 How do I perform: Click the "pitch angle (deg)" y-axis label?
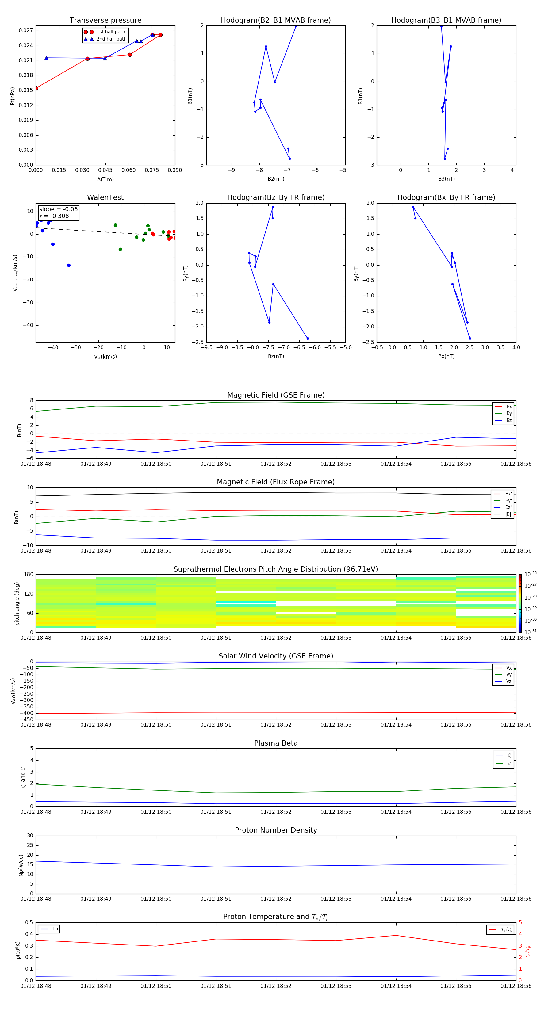click(17, 604)
